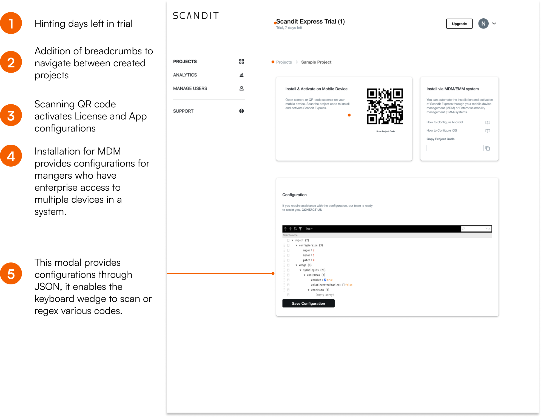Image resolution: width=541 pixels, height=417 pixels.
Task: Click the Support globe icon
Action: (241, 111)
